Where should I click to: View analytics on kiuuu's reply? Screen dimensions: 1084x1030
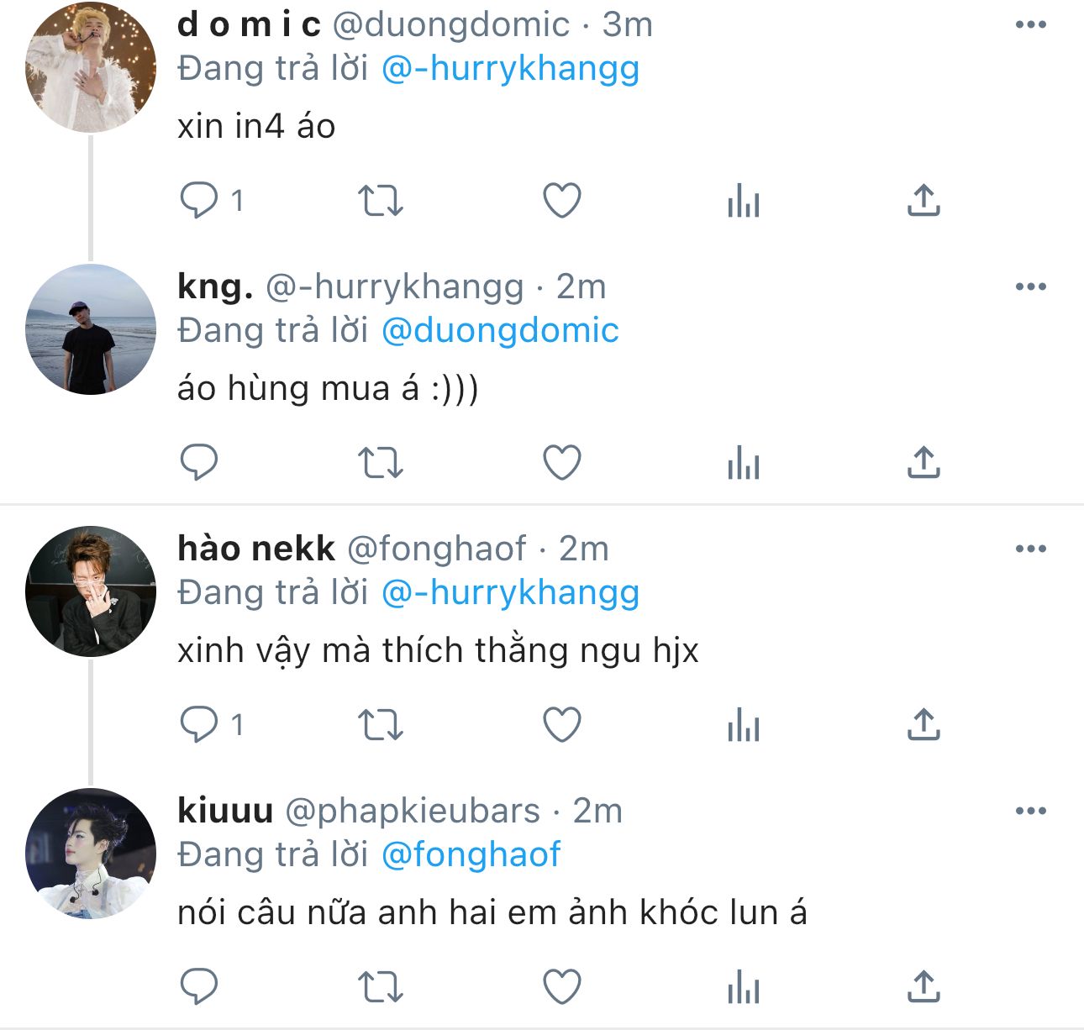pyautogui.click(x=744, y=986)
